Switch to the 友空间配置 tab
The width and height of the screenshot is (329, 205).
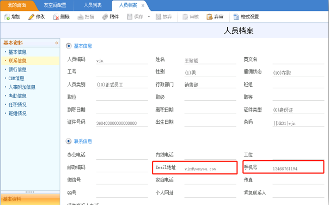pos(55,5)
